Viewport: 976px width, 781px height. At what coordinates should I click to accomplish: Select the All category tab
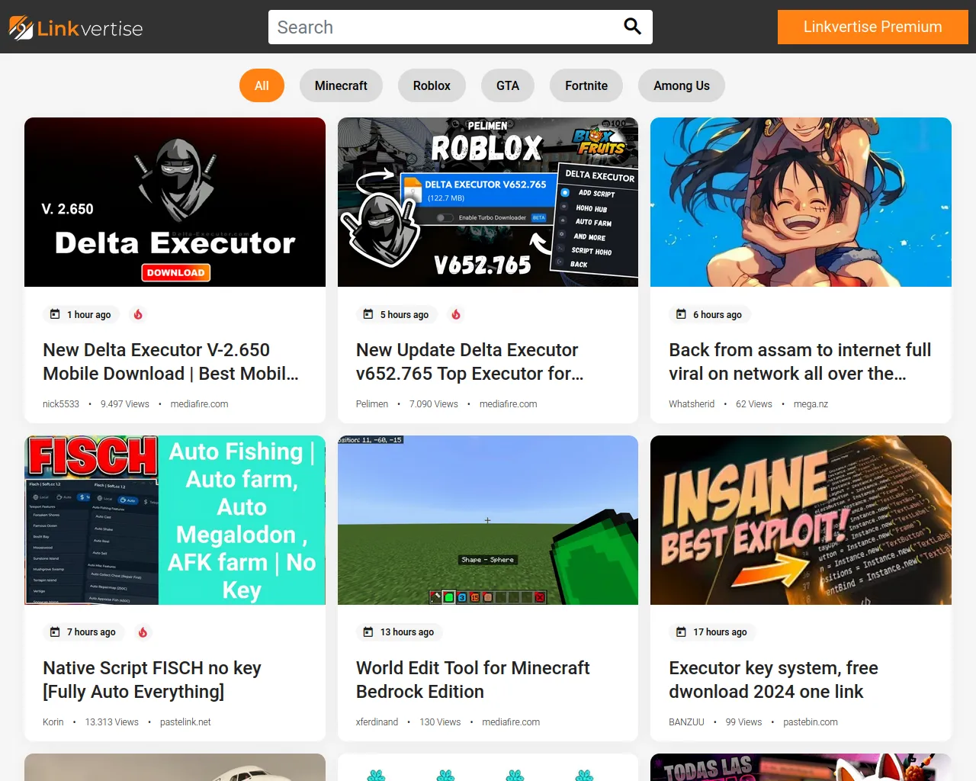(x=262, y=85)
